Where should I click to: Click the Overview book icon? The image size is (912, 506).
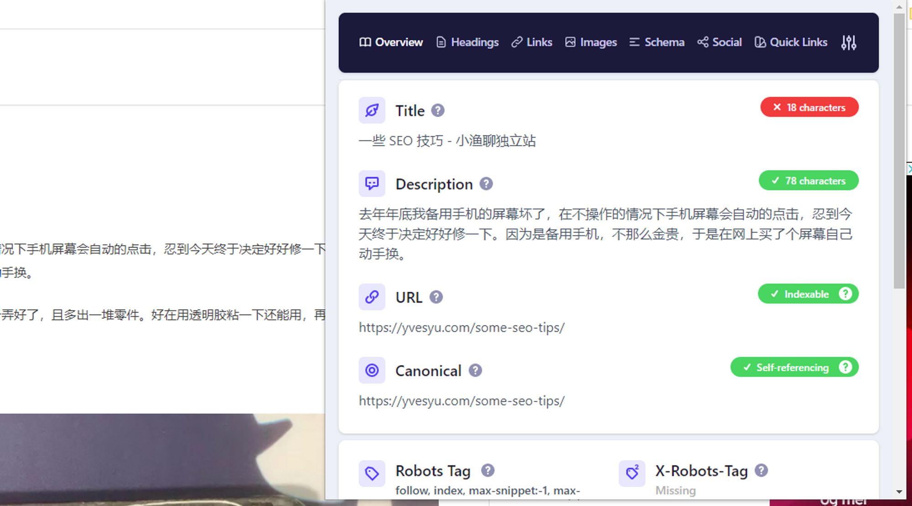pyautogui.click(x=365, y=42)
